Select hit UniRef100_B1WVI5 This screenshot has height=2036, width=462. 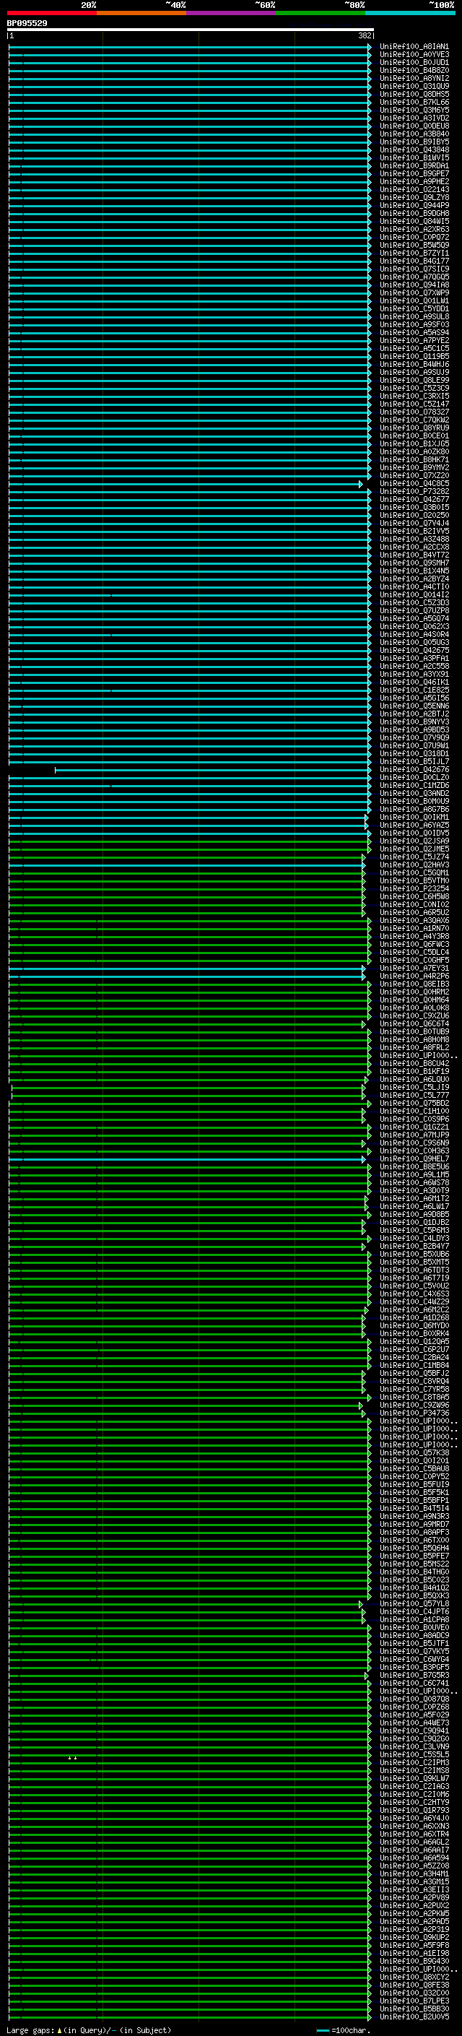(x=414, y=158)
